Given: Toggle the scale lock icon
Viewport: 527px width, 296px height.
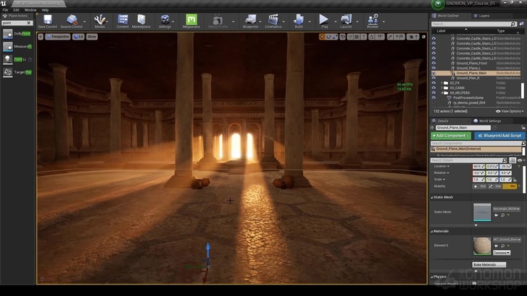Looking at the screenshot, I should pyautogui.click(x=515, y=180).
